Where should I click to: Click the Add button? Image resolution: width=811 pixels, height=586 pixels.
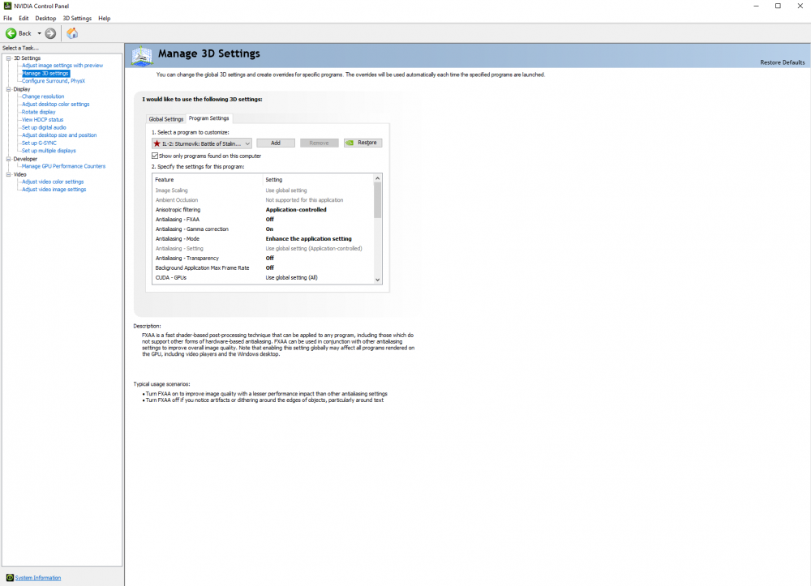(x=276, y=143)
